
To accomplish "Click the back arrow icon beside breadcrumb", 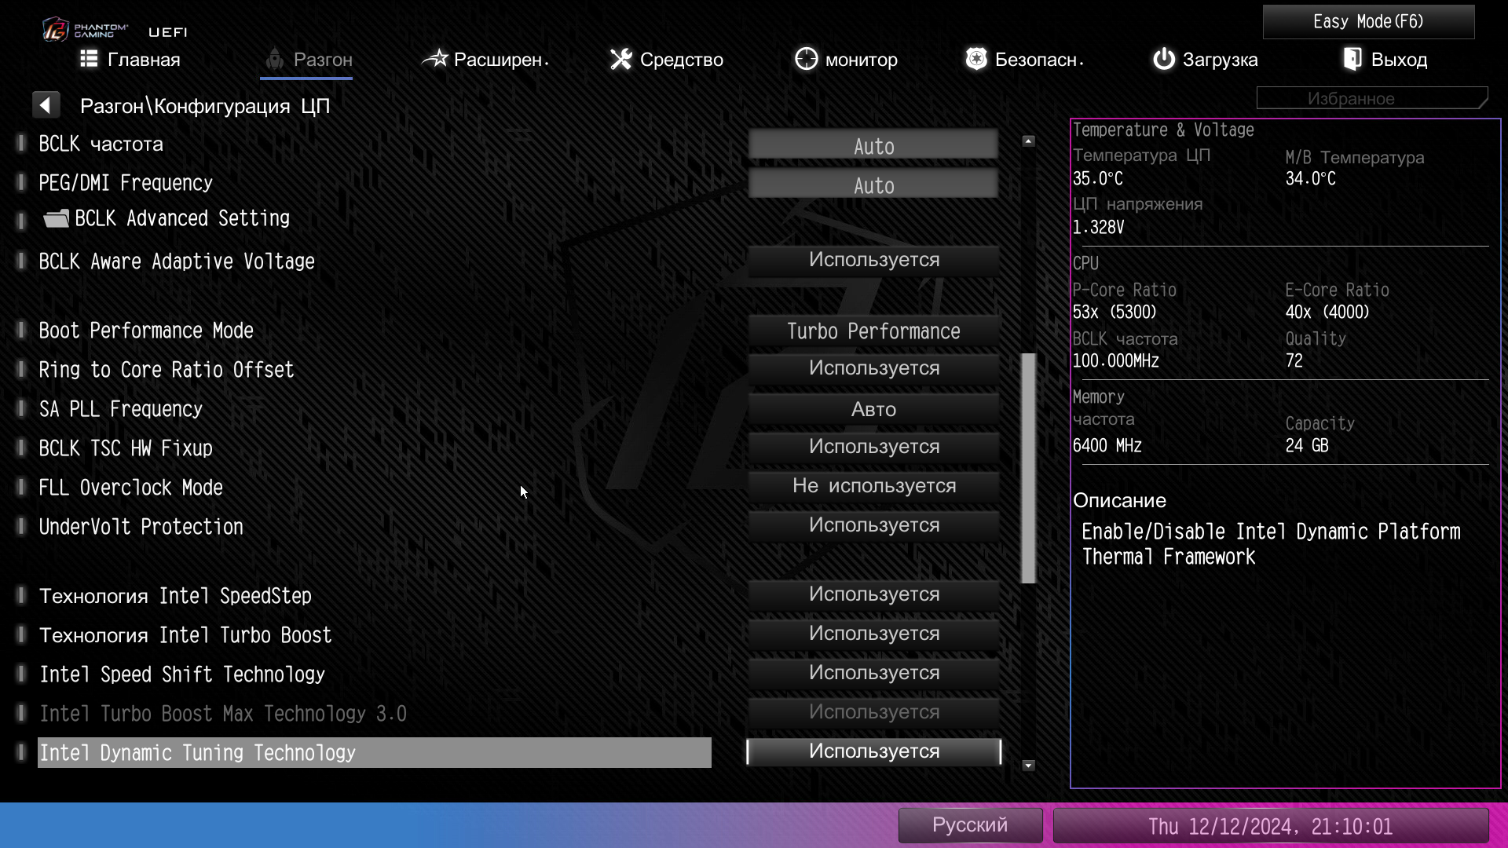I will (46, 104).
